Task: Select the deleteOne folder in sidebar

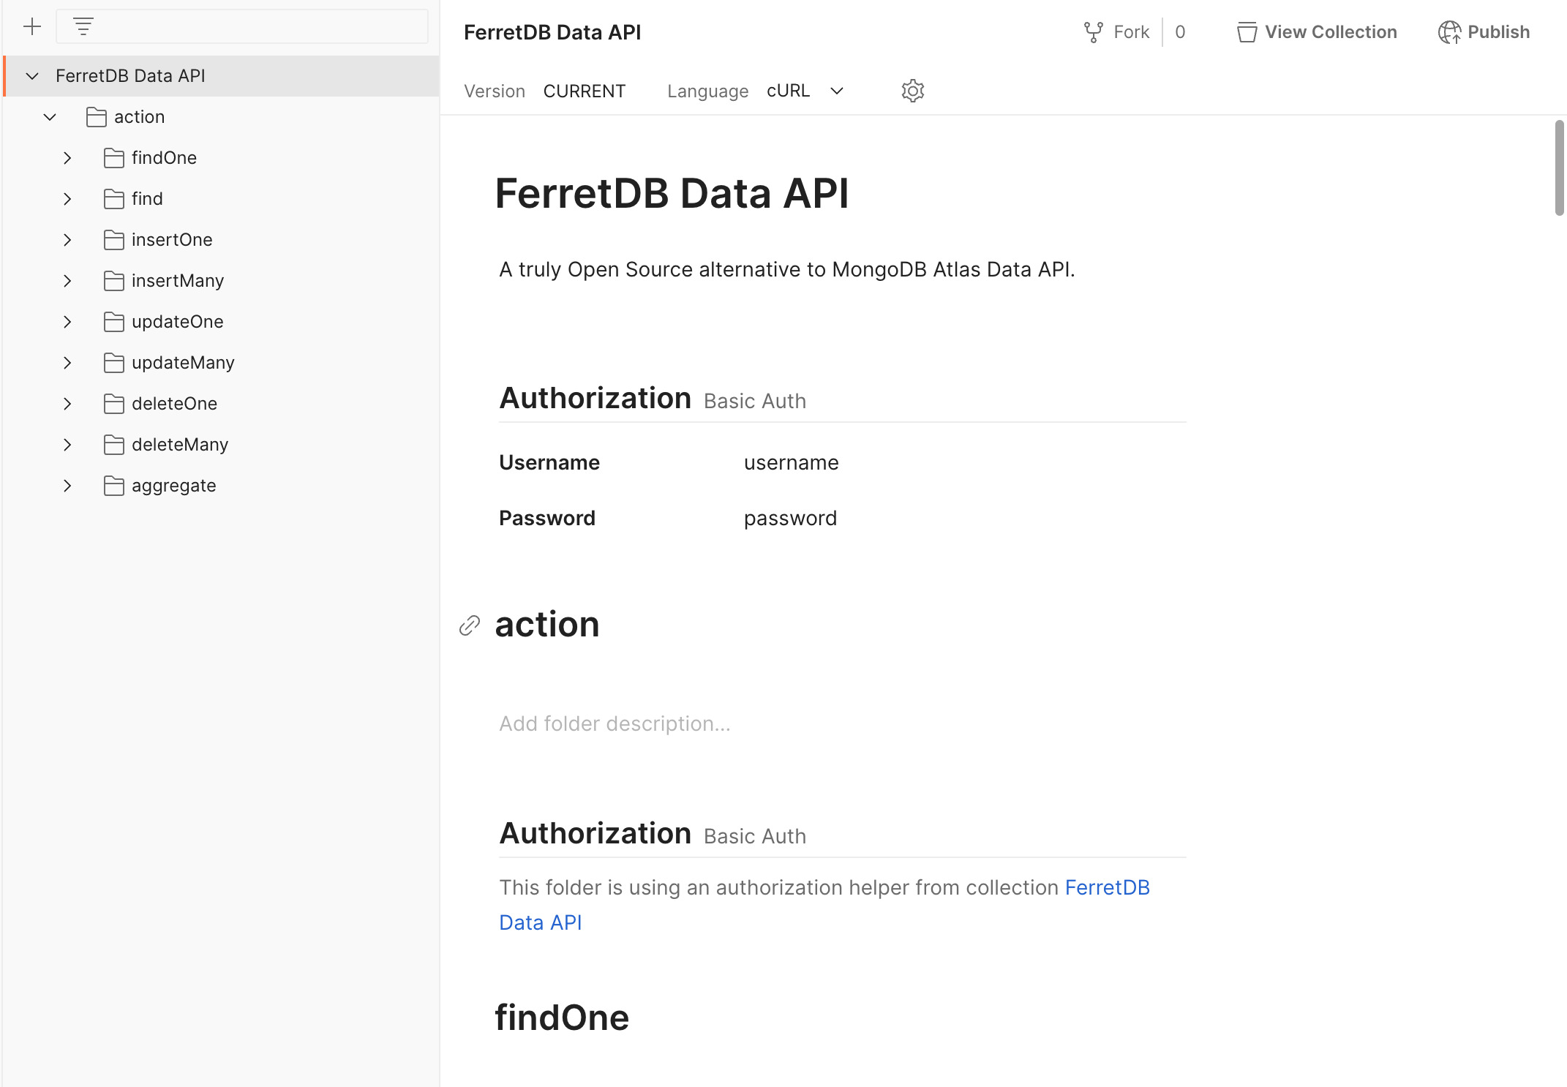Action: coord(173,403)
